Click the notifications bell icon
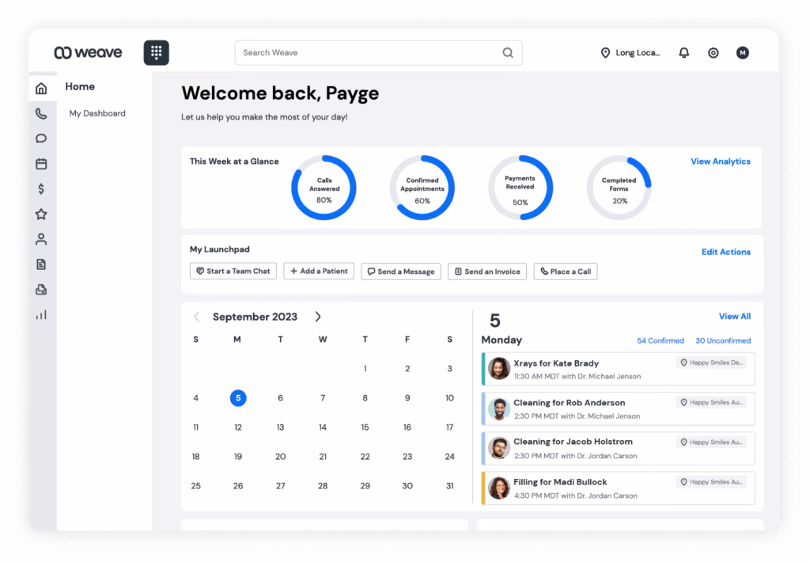Image resolution: width=810 pixels, height=562 pixels. 684,53
